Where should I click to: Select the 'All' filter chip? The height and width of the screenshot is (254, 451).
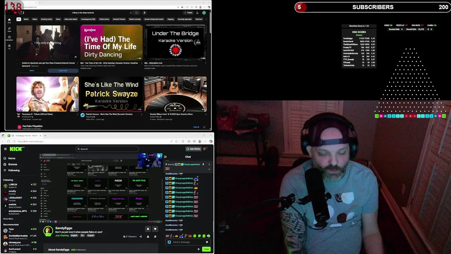pyautogui.click(x=19, y=19)
